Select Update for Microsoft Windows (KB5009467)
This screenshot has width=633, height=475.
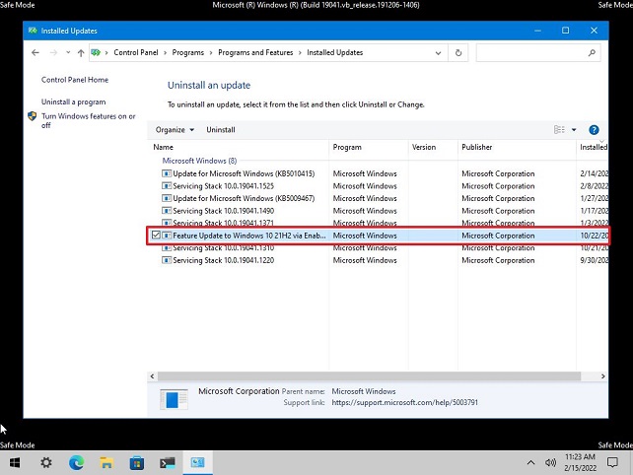(244, 198)
